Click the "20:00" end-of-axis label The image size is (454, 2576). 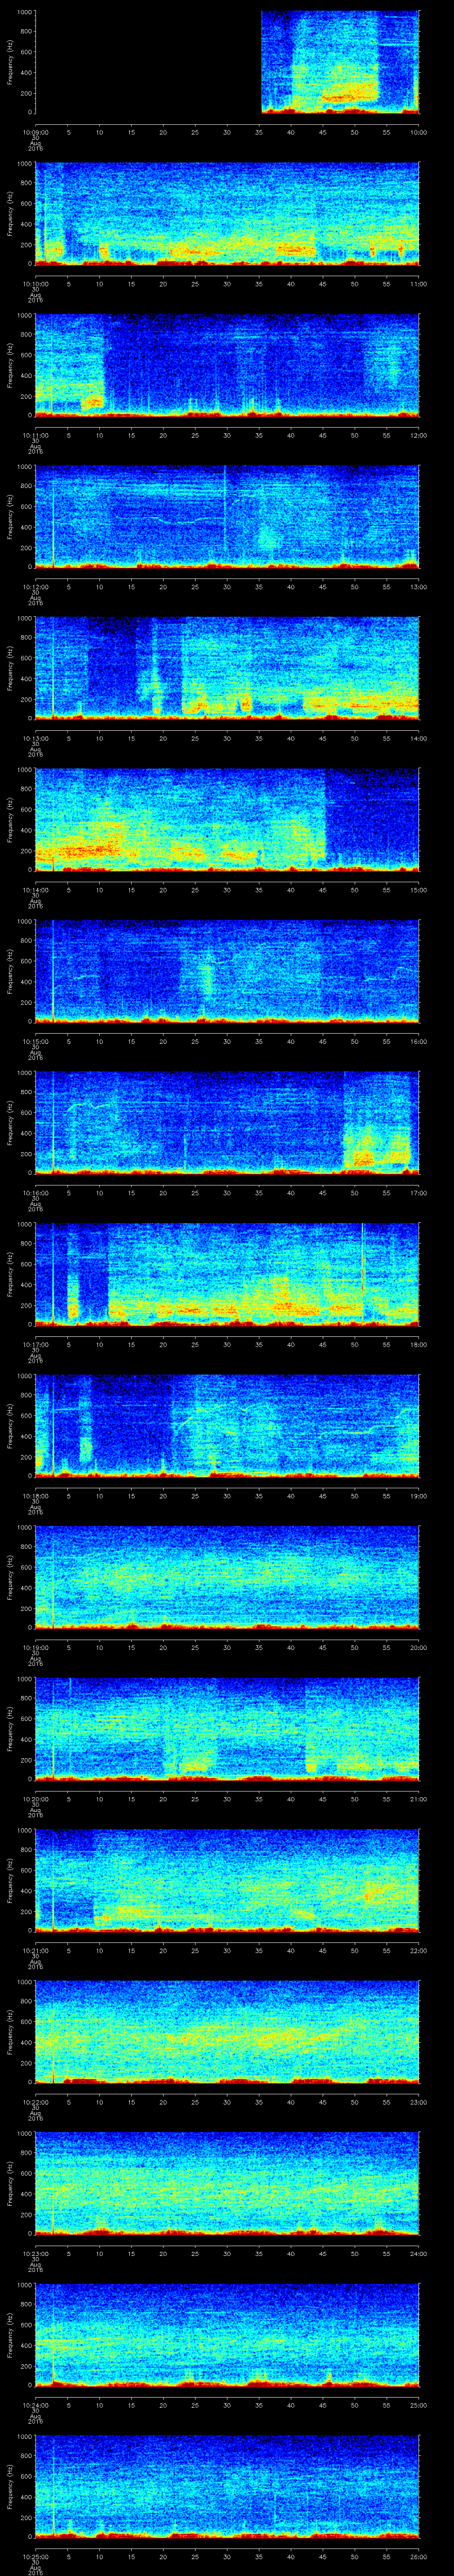[419, 1647]
